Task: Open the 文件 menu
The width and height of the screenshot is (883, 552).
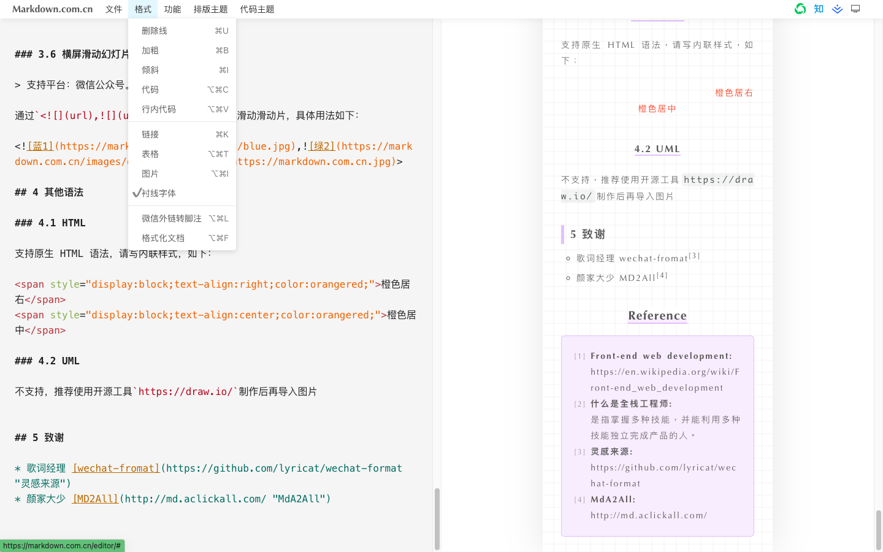Action: 113,9
